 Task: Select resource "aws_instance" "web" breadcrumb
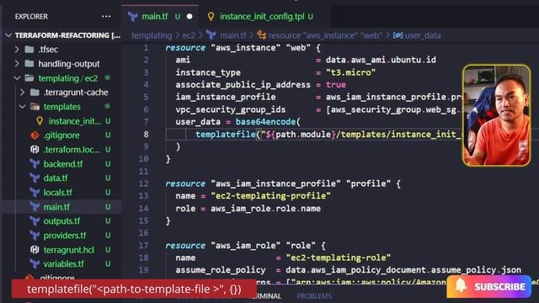(x=325, y=35)
